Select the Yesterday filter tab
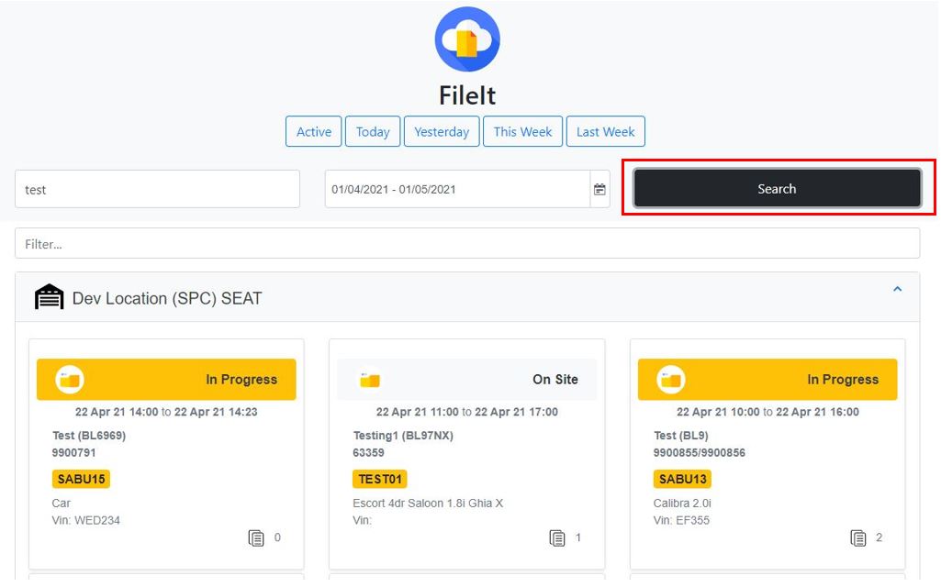The width and height of the screenshot is (941, 587). tap(442, 131)
